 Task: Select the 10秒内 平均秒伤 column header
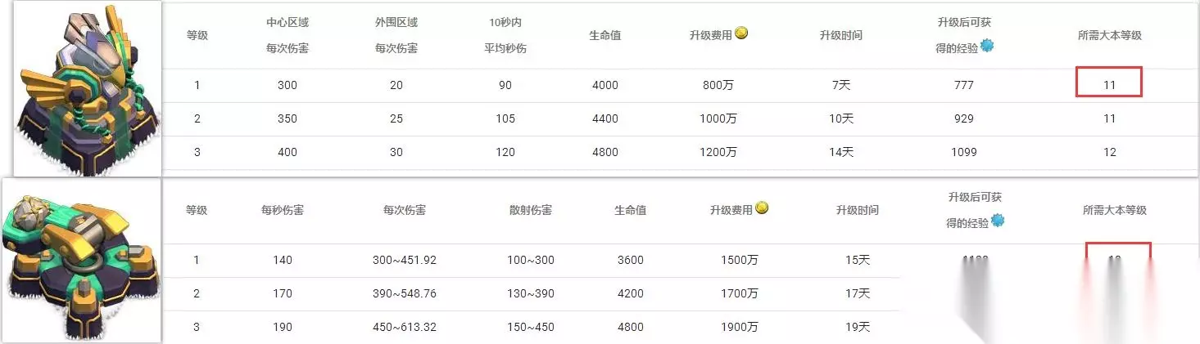point(505,35)
